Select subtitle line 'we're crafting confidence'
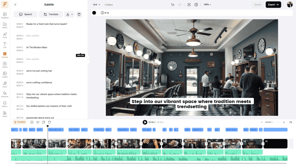The image size is (296, 164). pyautogui.click(x=39, y=82)
